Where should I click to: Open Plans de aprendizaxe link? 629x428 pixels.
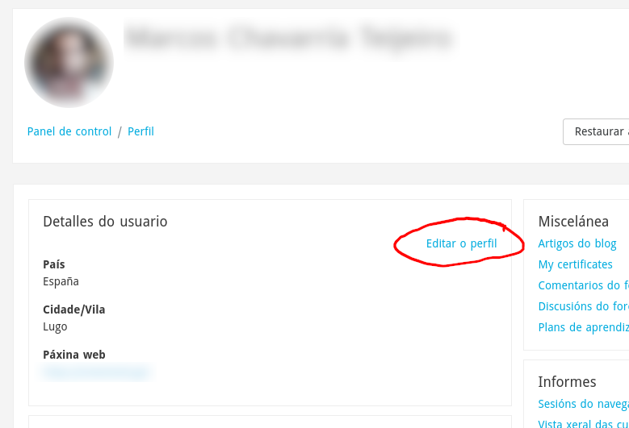click(584, 327)
